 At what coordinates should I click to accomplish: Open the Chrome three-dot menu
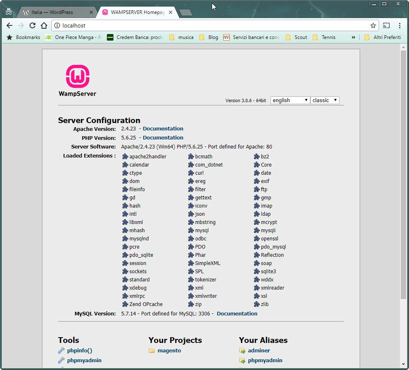point(400,25)
